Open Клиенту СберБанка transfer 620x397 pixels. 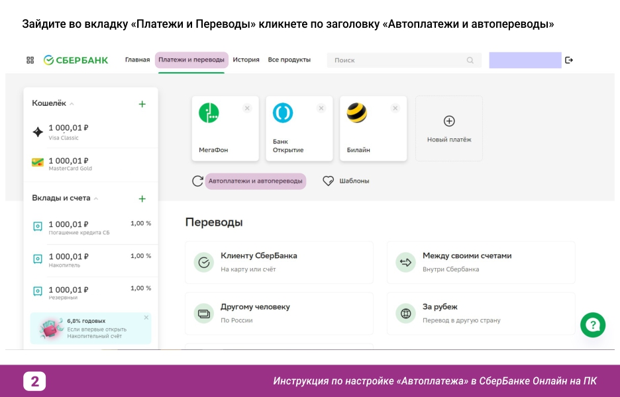[279, 262]
